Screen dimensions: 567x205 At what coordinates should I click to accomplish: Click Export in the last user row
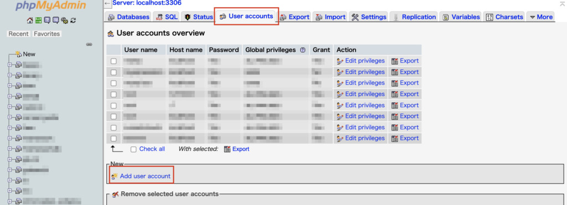tap(409, 138)
